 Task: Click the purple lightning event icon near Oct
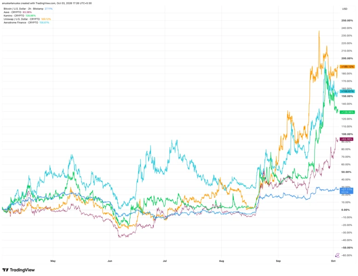[337, 255]
